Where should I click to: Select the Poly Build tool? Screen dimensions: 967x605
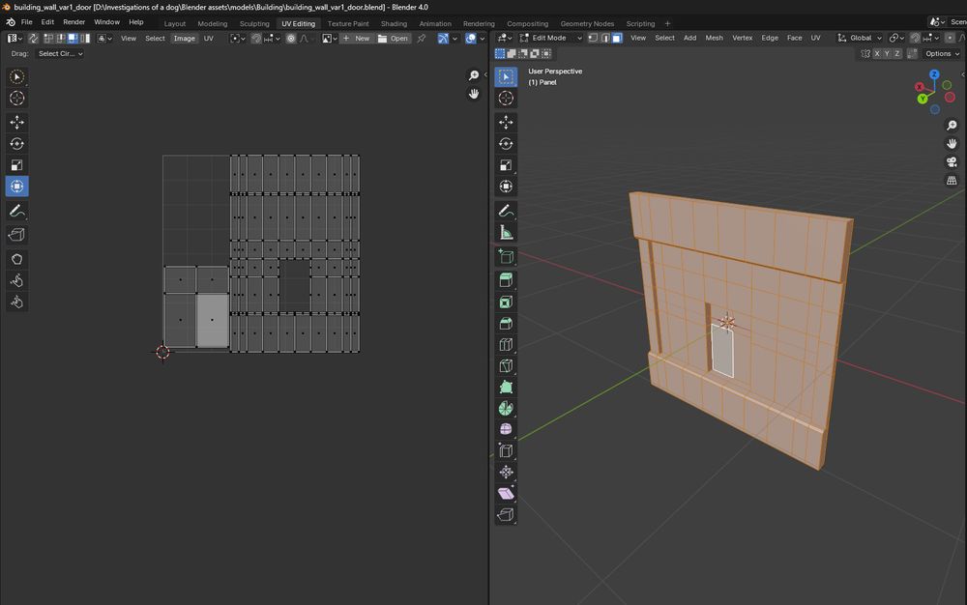point(506,387)
